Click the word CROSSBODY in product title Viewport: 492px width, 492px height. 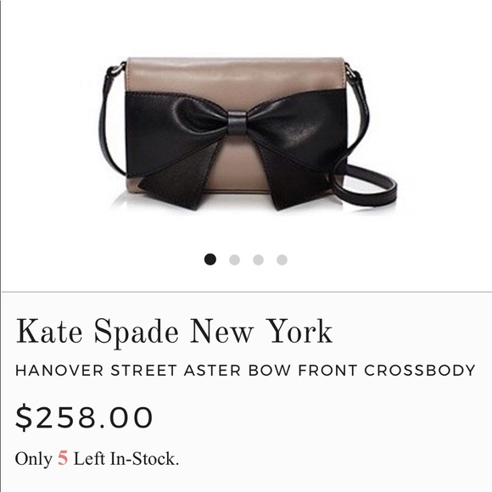(x=420, y=370)
